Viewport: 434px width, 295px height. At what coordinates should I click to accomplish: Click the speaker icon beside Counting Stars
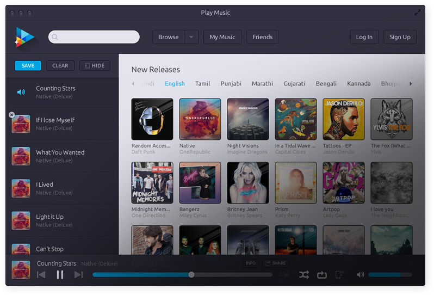point(21,92)
